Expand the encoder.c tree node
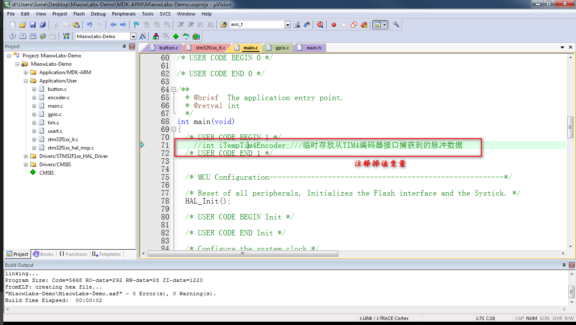Image resolution: width=576 pixels, height=325 pixels. coord(34,98)
